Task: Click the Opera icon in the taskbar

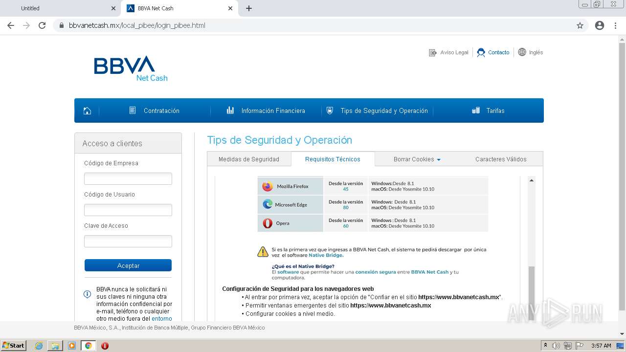Action: pyautogui.click(x=105, y=346)
